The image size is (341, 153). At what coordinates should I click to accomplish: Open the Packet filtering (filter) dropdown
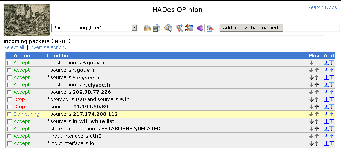[95, 28]
